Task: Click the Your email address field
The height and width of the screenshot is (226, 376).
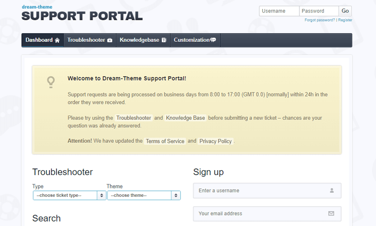Action: (x=267, y=214)
